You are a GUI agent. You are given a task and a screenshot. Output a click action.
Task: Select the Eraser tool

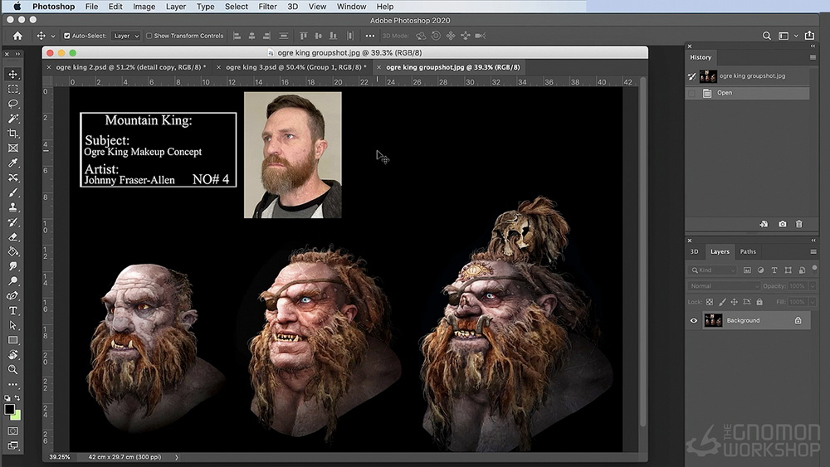tap(13, 237)
